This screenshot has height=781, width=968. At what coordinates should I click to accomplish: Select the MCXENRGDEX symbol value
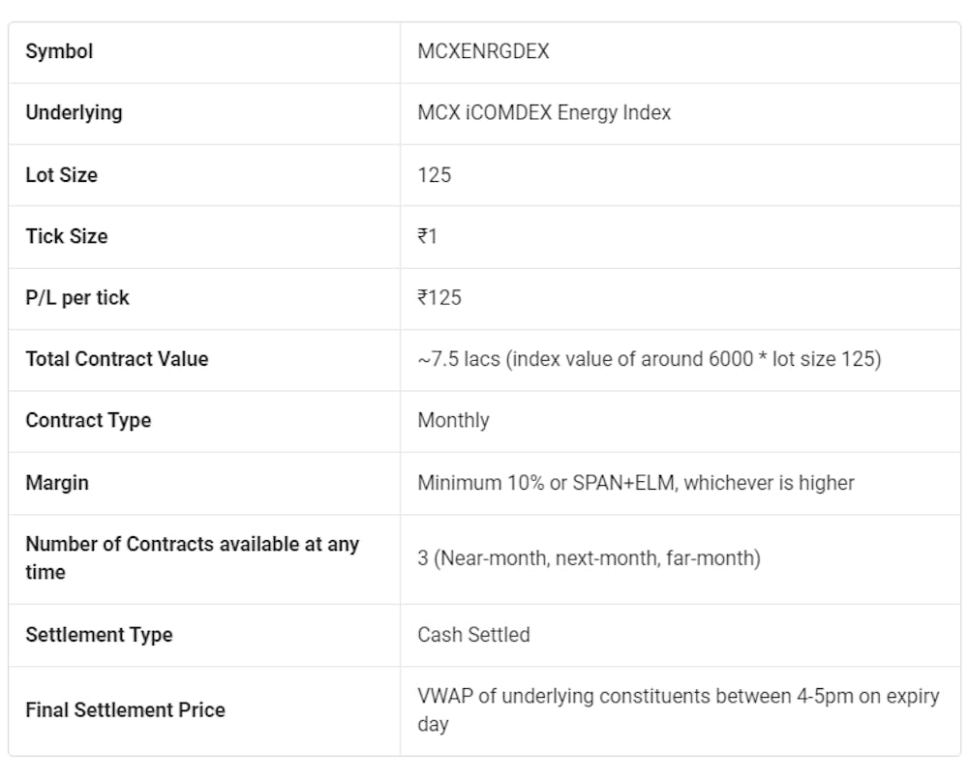483,51
